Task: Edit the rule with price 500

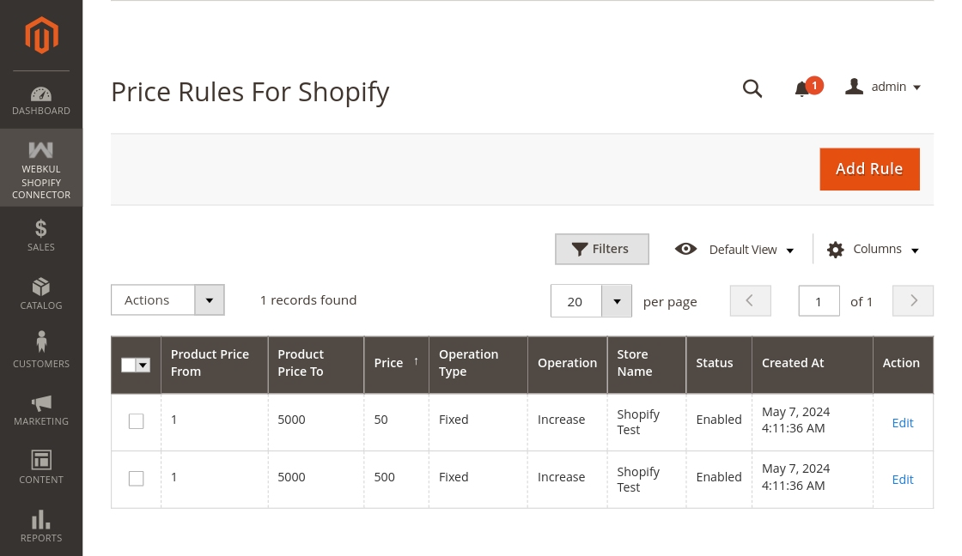Action: pos(903,480)
